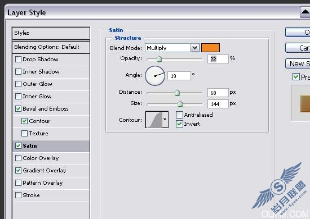The height and width of the screenshot is (219, 310).
Task: Select the Bevel and Emboss label
Action: [46, 109]
